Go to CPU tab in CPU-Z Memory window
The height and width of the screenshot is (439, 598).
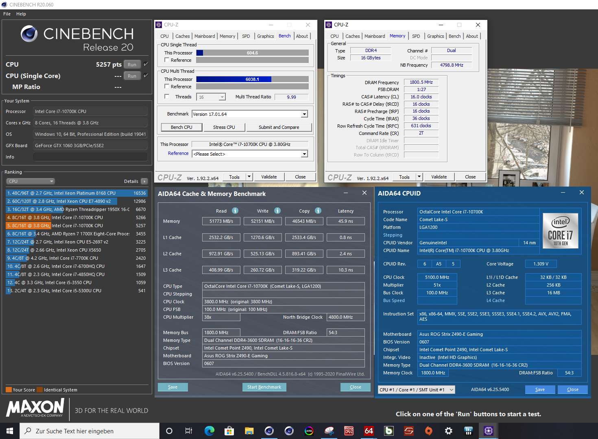[335, 36]
